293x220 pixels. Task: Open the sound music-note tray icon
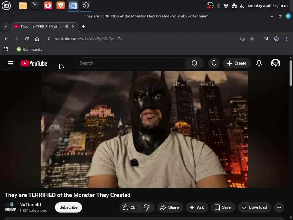point(242,6)
